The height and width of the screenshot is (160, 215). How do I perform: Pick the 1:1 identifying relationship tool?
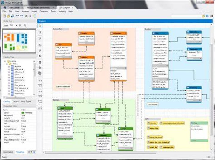(40, 91)
